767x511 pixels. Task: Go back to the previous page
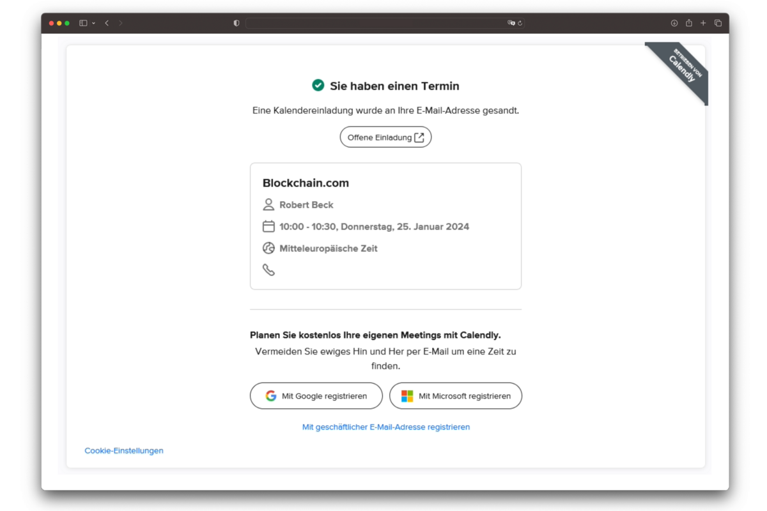coord(107,23)
